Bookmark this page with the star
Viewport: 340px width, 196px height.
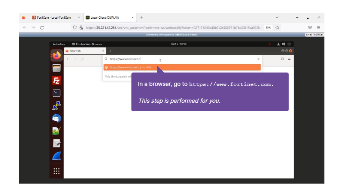coord(277,28)
